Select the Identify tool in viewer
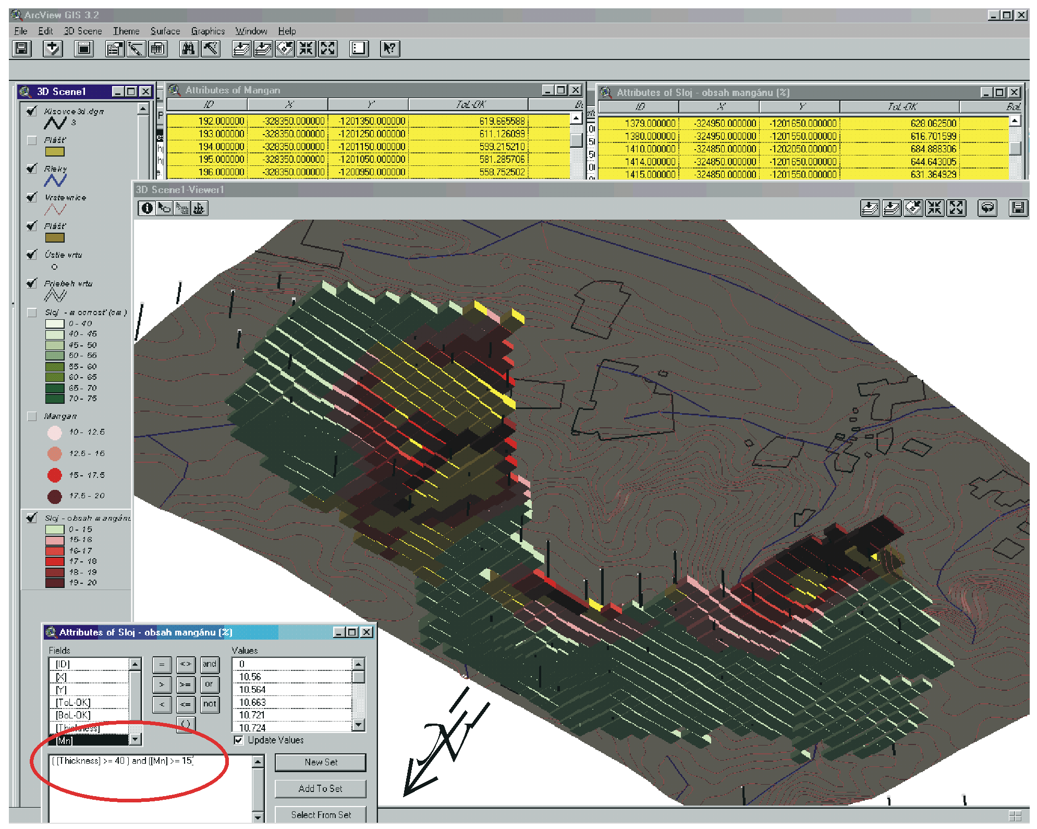Viewport: 1037px width, 829px height. click(x=147, y=208)
